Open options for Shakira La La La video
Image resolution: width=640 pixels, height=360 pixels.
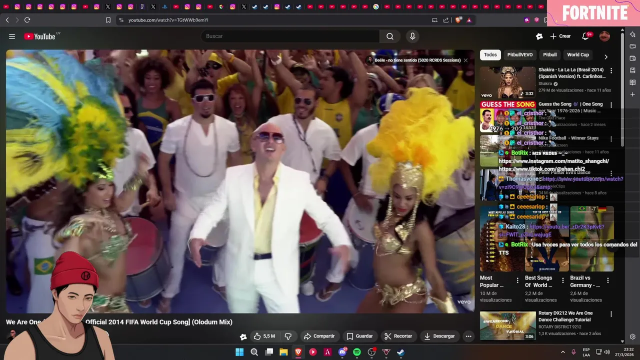[611, 71]
